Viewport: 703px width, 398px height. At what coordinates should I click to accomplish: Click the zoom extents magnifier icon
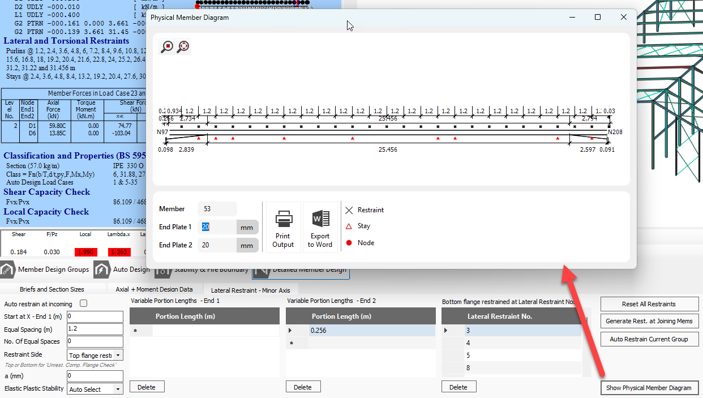tap(183, 47)
